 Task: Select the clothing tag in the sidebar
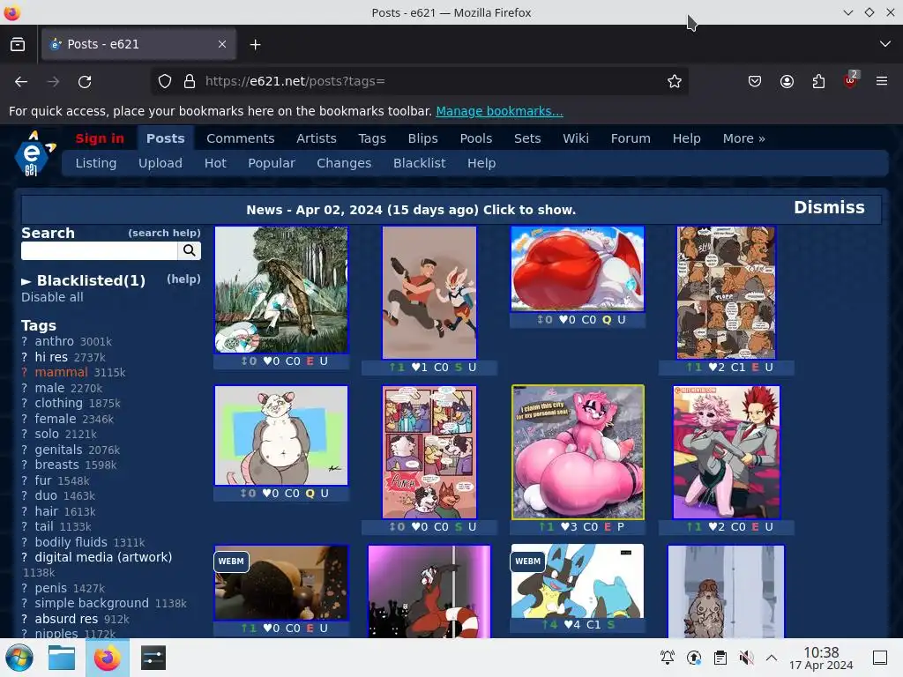59,403
